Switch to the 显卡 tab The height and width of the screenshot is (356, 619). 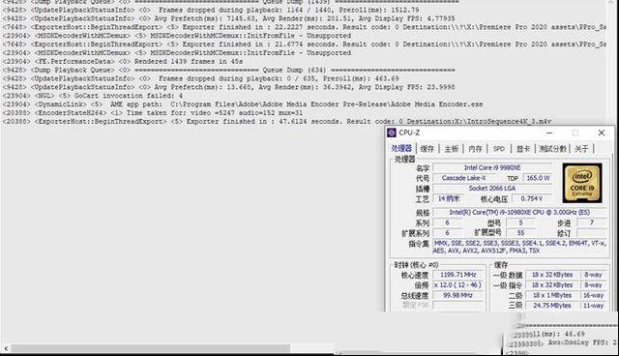tap(523, 149)
